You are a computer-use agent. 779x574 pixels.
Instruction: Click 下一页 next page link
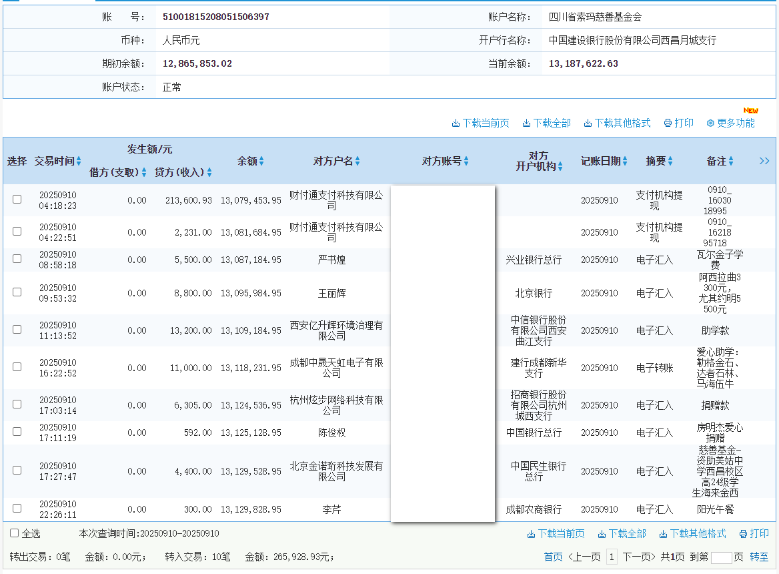(x=639, y=557)
